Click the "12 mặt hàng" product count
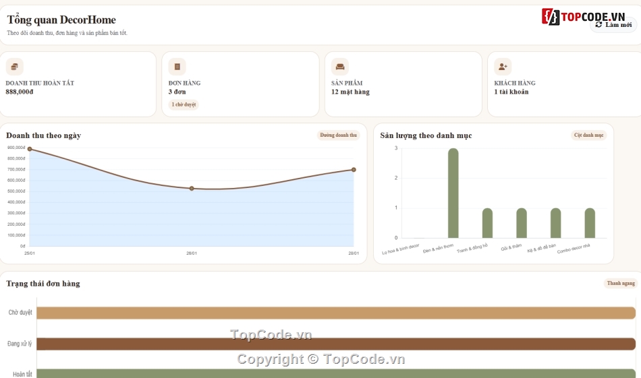 [x=350, y=92]
